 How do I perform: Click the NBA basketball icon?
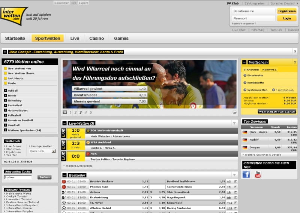click(88, 154)
